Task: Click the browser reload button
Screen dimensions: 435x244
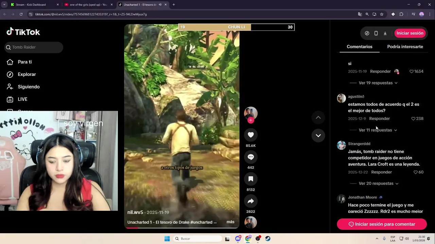Action: click(21, 14)
